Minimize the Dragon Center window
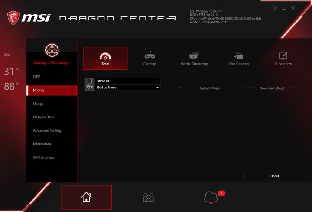Viewport: 312px width, 212px height. (284, 8)
